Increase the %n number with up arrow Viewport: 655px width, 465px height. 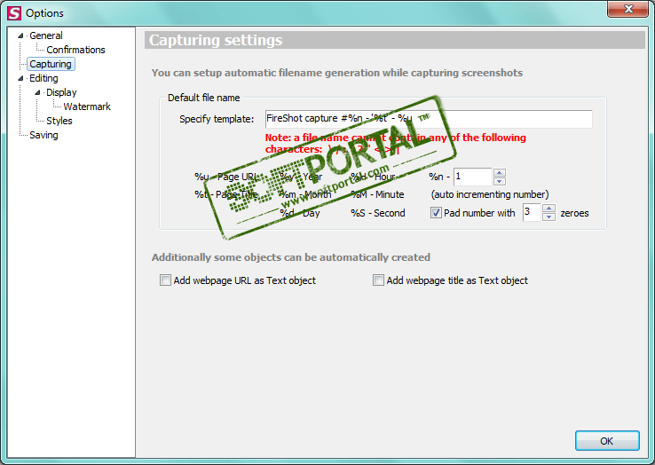click(x=500, y=172)
